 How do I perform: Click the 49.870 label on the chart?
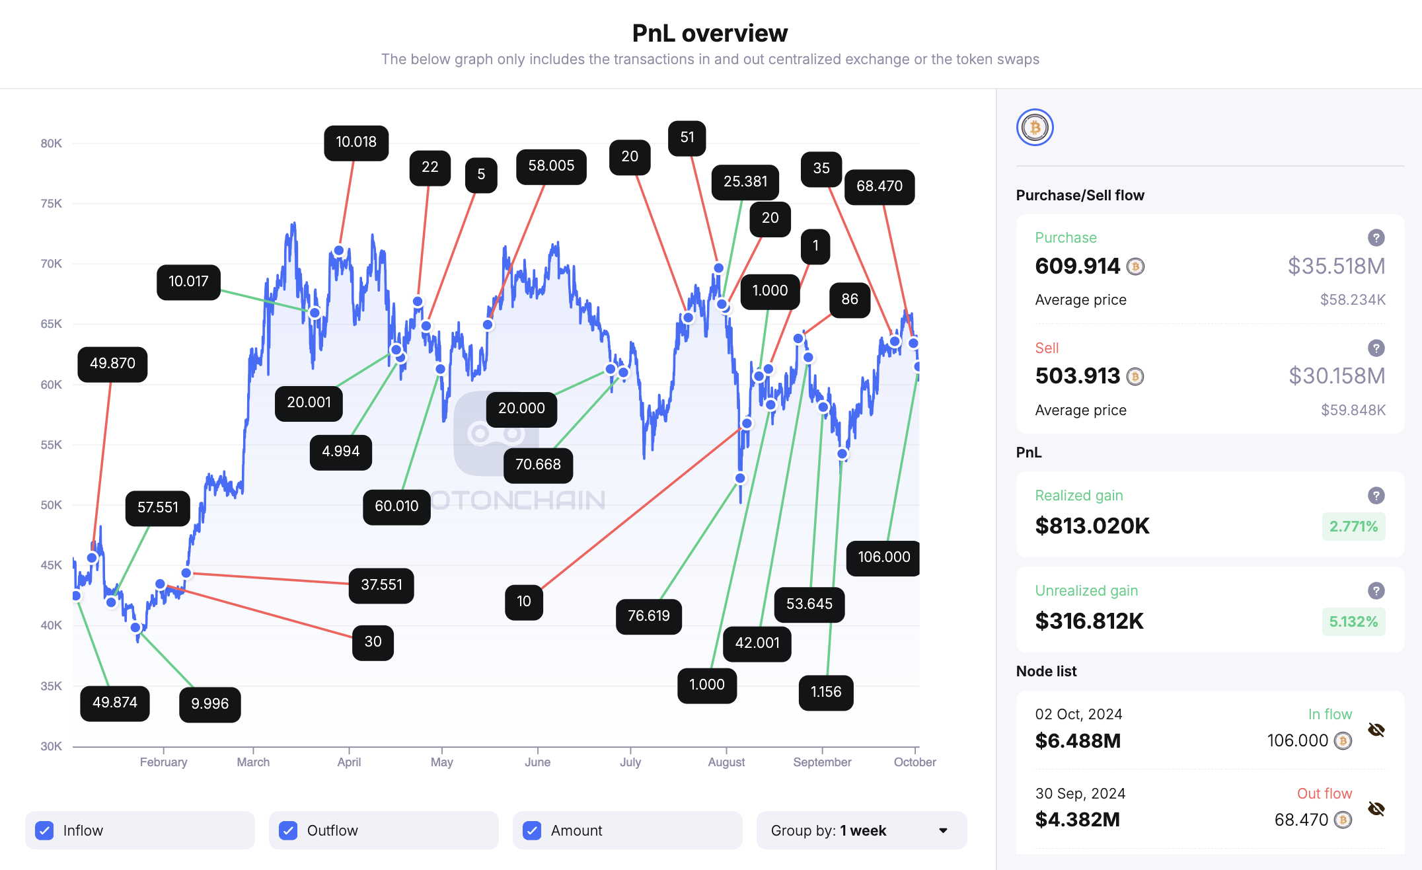(x=112, y=364)
